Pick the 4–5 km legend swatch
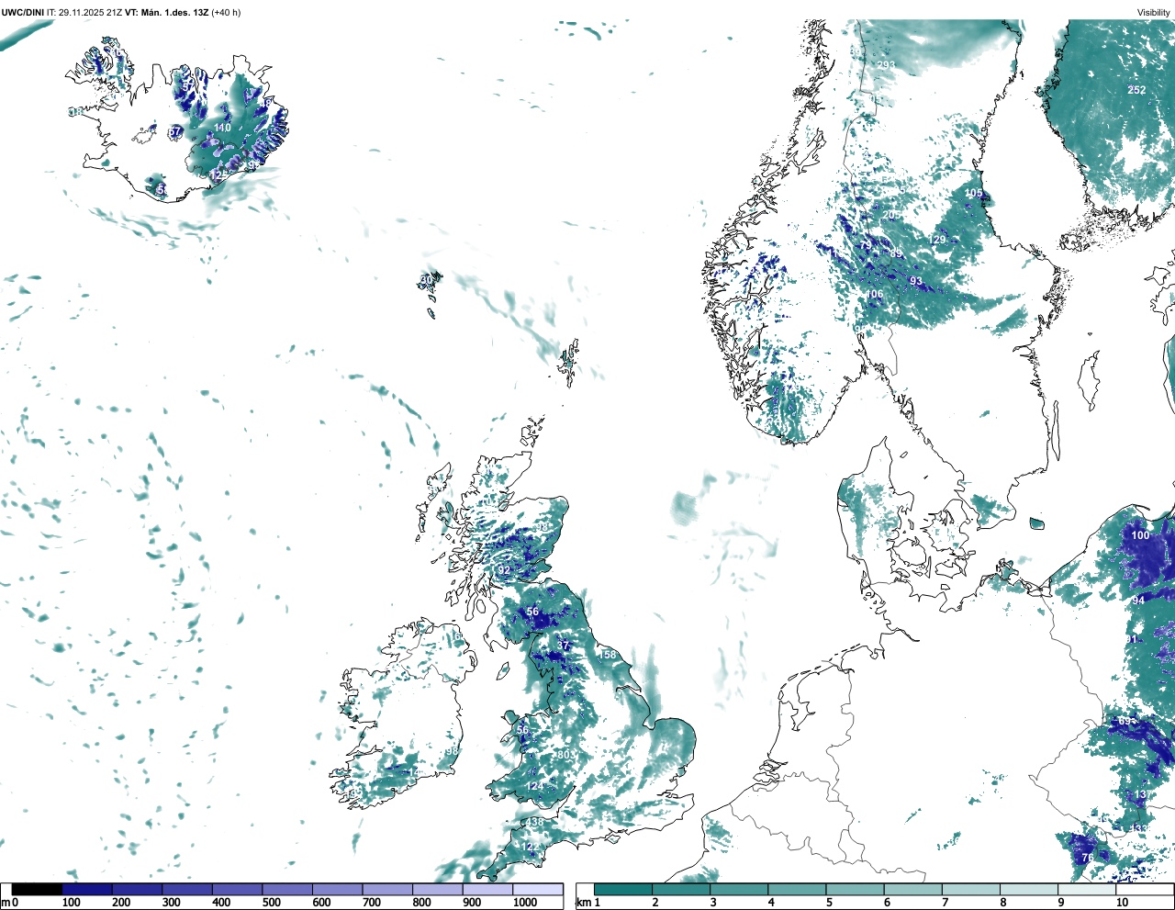 [797, 889]
